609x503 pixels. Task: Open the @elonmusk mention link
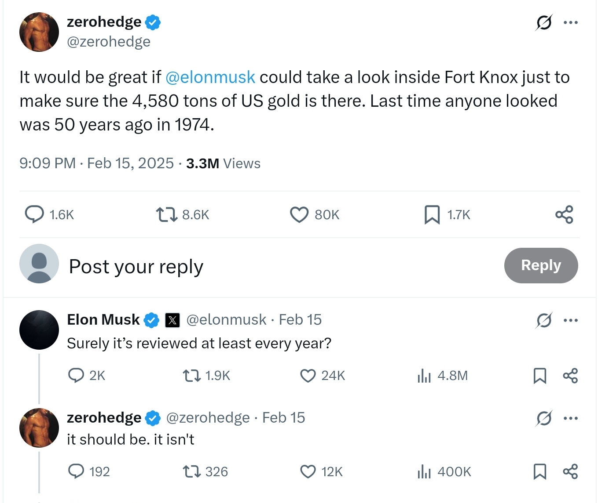[x=210, y=77]
